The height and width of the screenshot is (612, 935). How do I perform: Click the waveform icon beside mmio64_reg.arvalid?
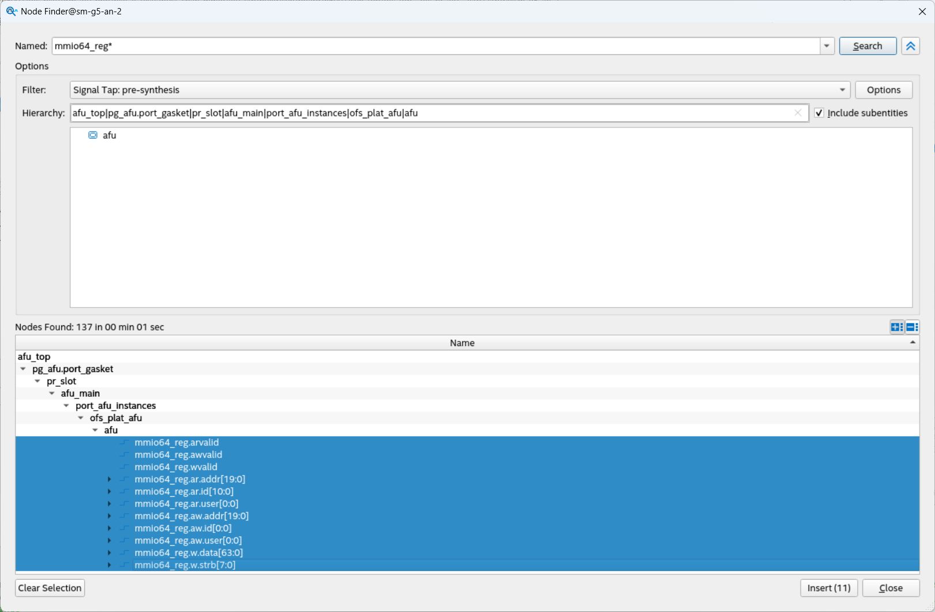coord(125,442)
